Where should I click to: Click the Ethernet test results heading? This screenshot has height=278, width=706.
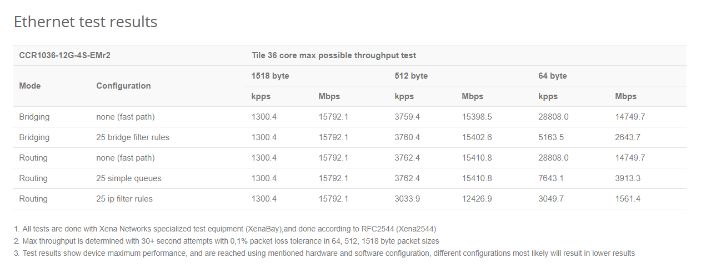click(86, 22)
